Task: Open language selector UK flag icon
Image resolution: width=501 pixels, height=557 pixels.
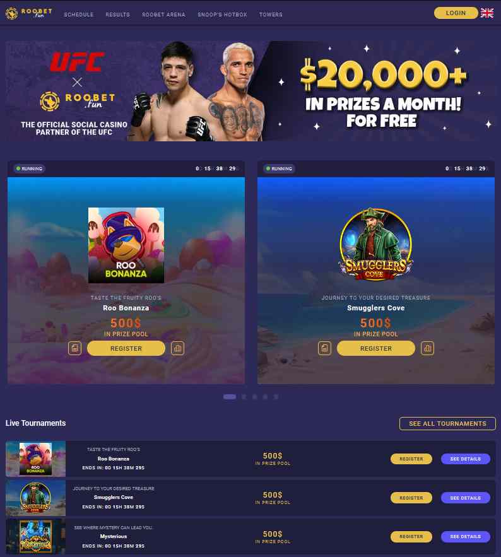Action: [486, 13]
